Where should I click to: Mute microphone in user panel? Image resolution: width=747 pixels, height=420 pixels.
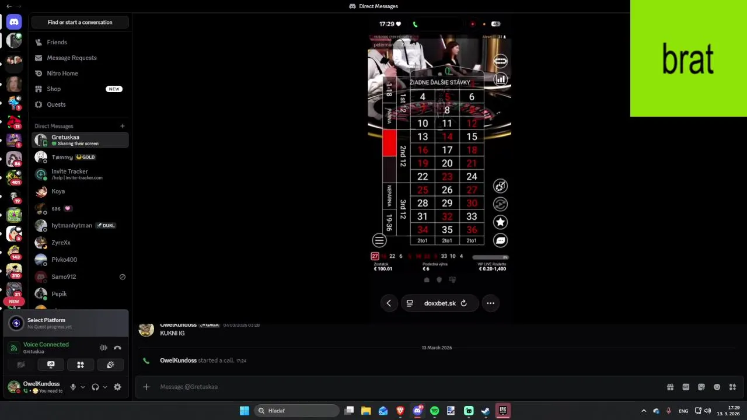click(x=73, y=387)
